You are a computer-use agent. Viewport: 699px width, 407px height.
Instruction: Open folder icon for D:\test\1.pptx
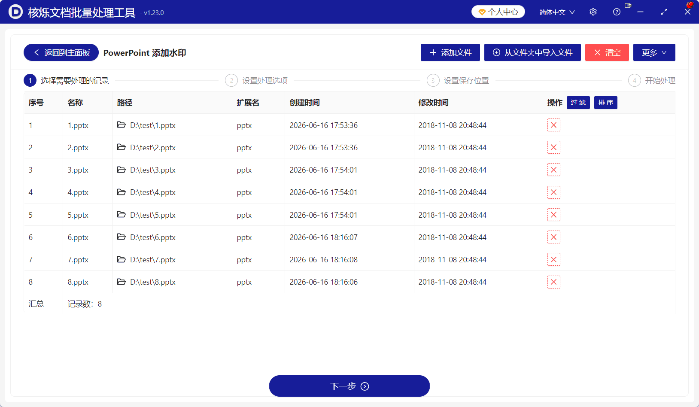pyautogui.click(x=122, y=125)
